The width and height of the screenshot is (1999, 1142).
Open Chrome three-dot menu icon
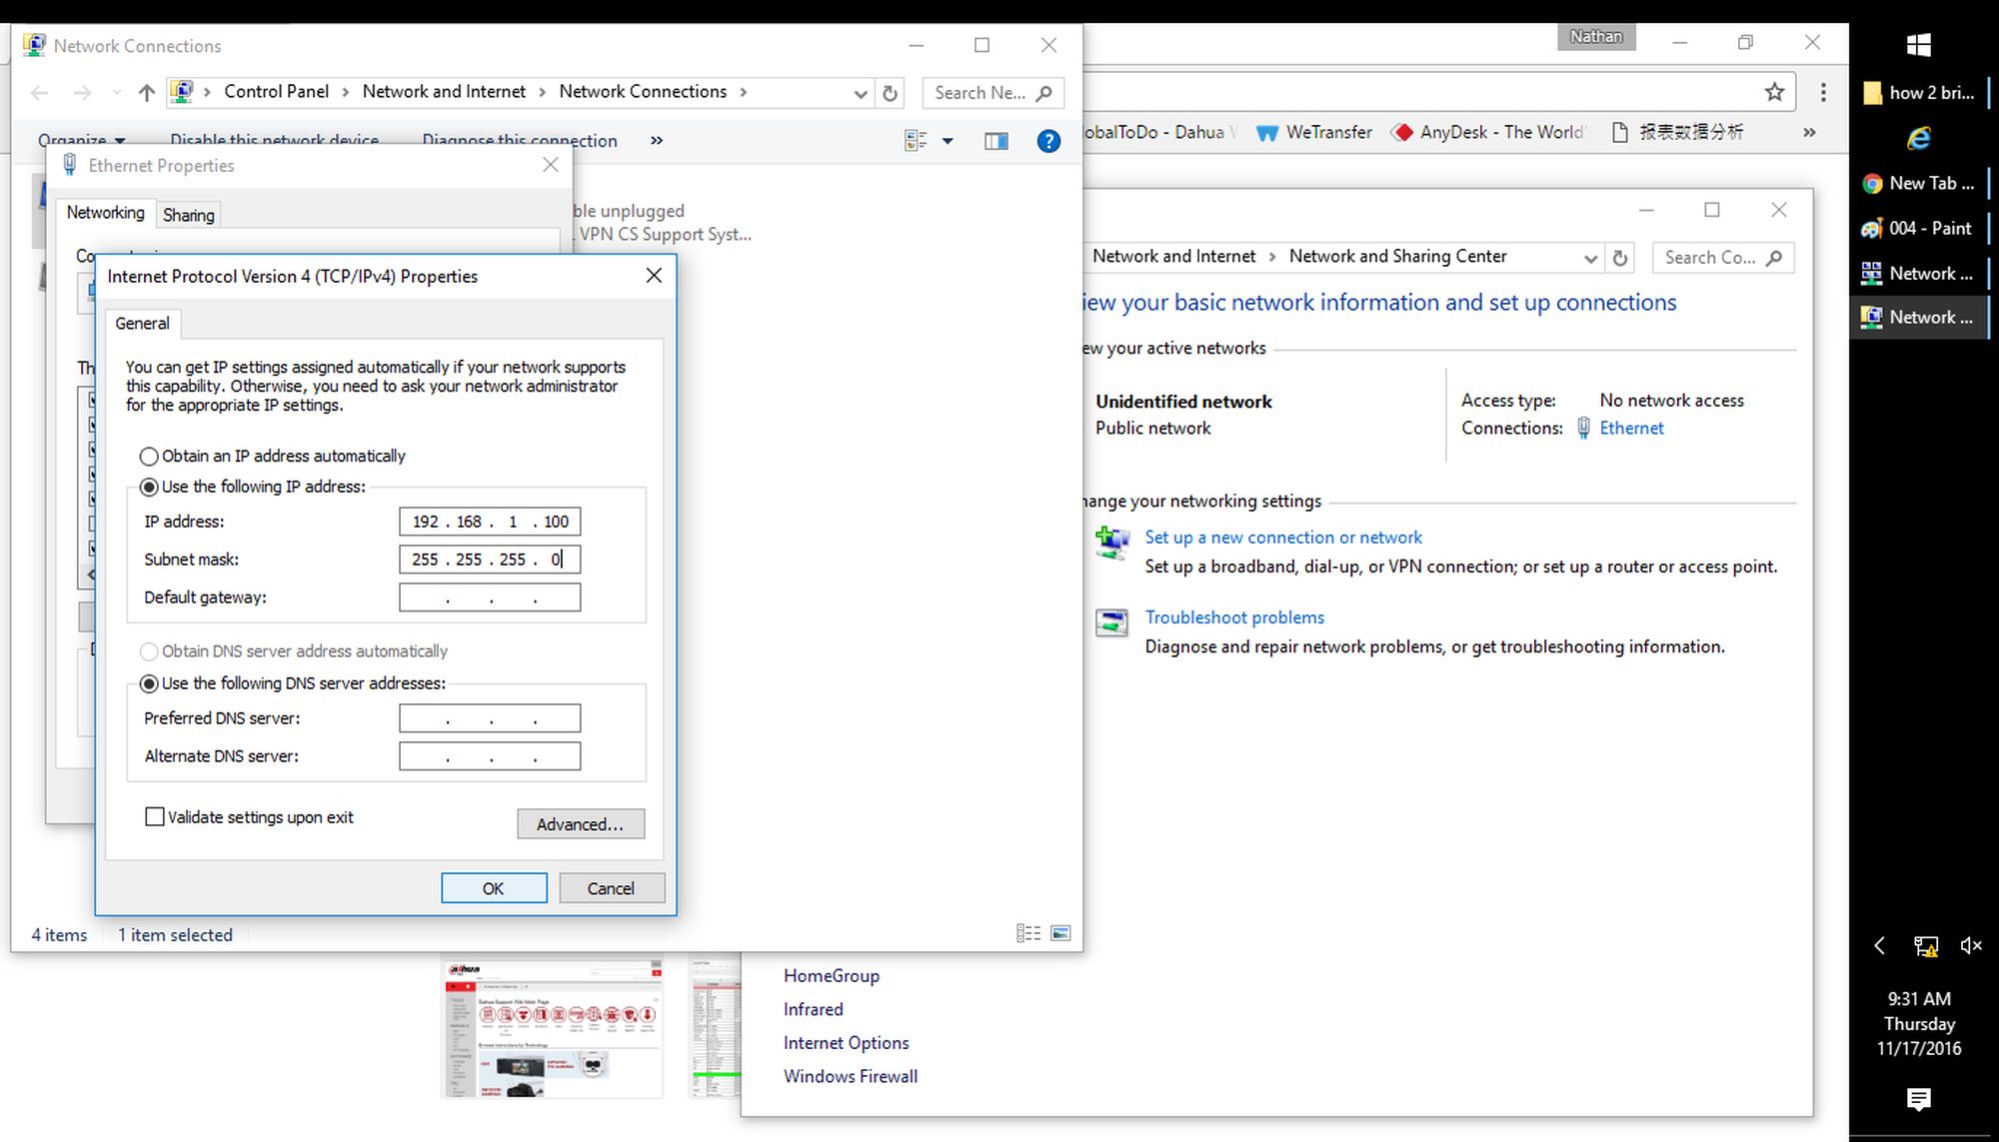click(x=1823, y=92)
